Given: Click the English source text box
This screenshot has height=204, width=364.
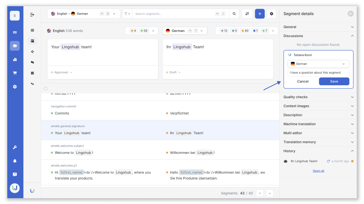Looking at the screenshot, I should coord(103,52).
